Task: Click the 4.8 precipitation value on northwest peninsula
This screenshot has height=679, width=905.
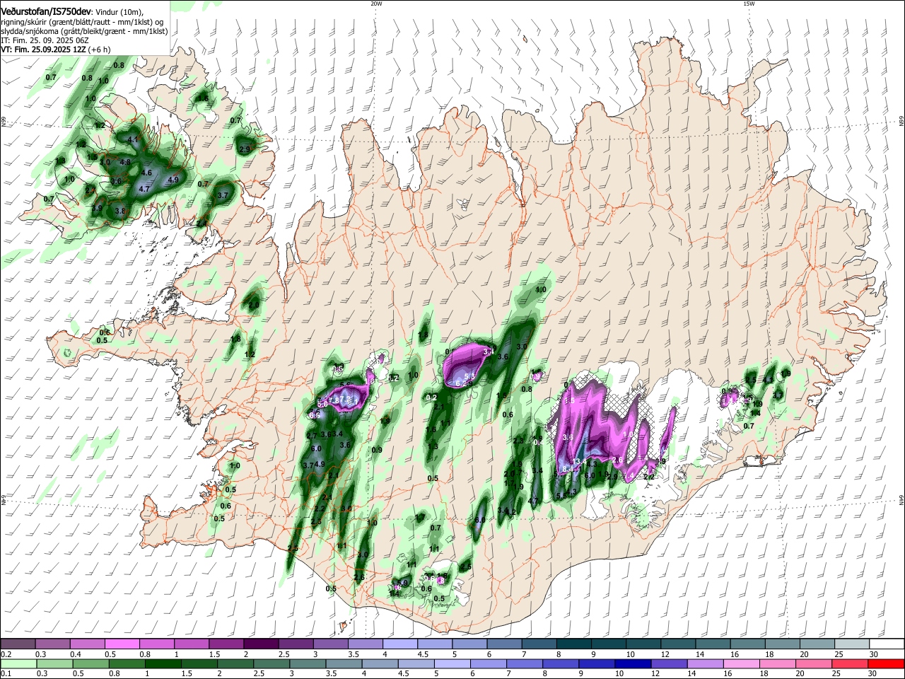Action: point(126,162)
